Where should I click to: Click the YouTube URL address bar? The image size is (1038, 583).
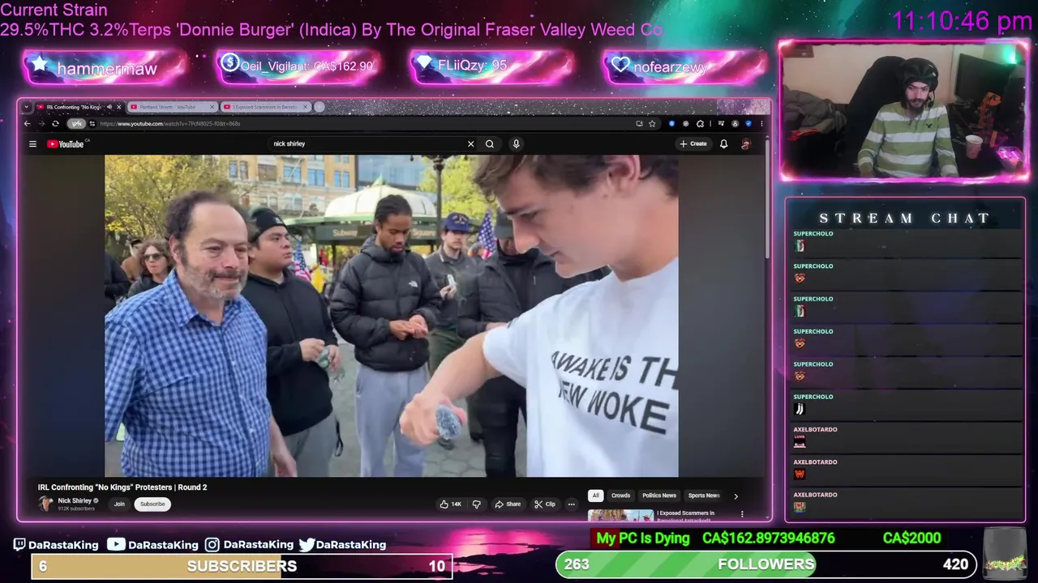coord(365,124)
